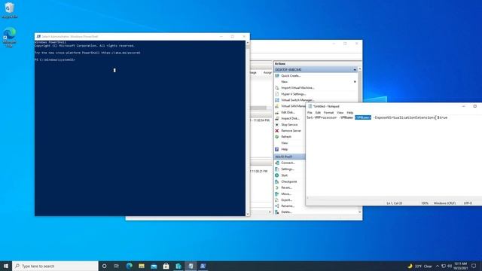Click Remove Server red X action
This screenshot has height=271, width=482.
[276, 130]
